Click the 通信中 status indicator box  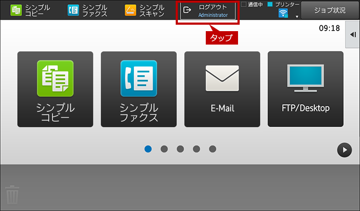244,4
